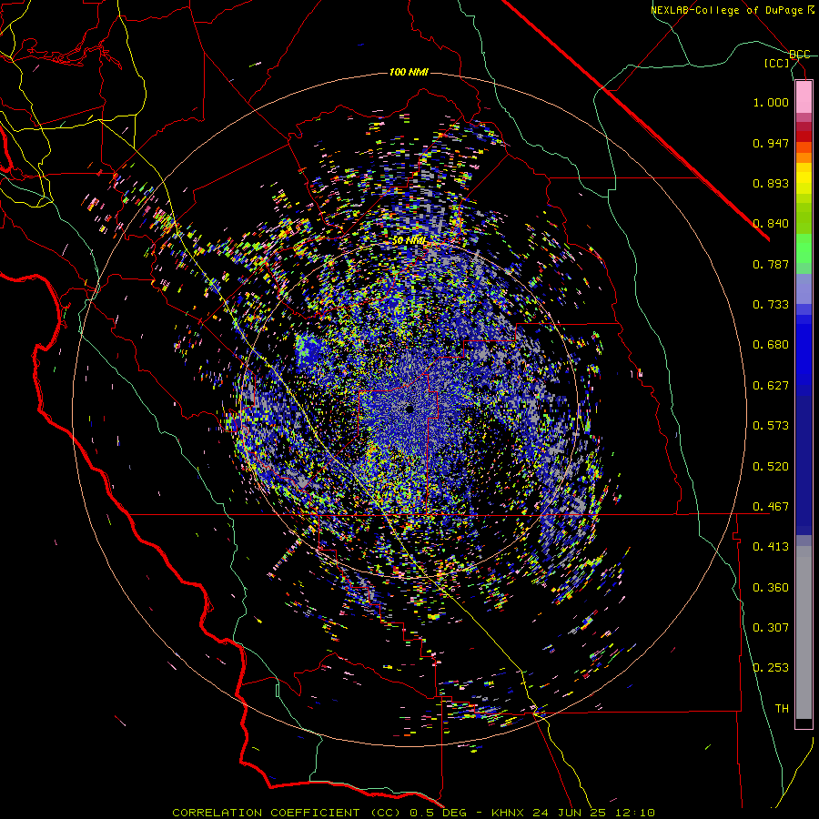
Task: Click the 0.840 legend value
Action: 771,224
